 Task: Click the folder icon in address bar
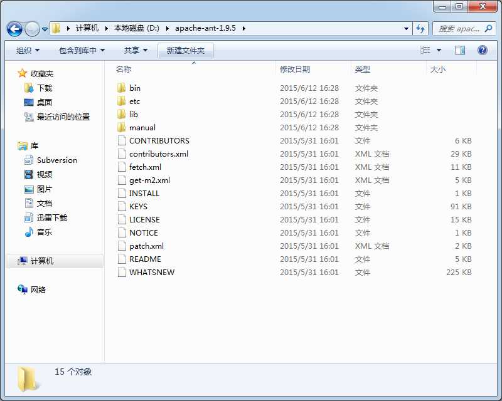(56, 28)
